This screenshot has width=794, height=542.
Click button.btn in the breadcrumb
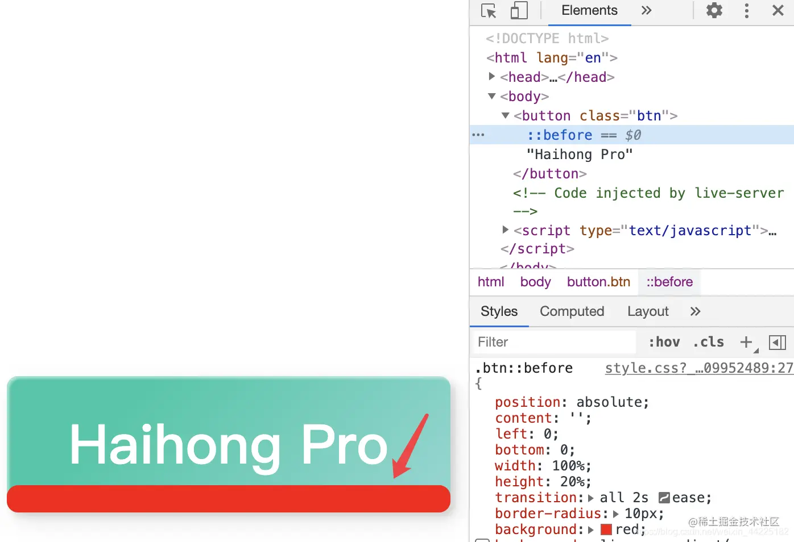(598, 282)
